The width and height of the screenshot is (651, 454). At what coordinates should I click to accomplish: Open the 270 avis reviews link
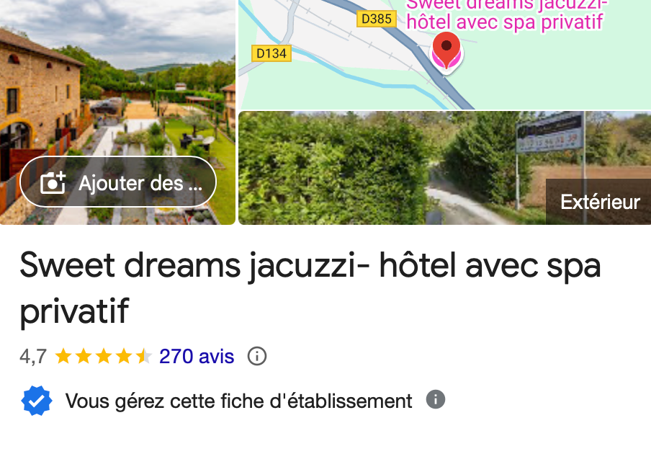197,357
